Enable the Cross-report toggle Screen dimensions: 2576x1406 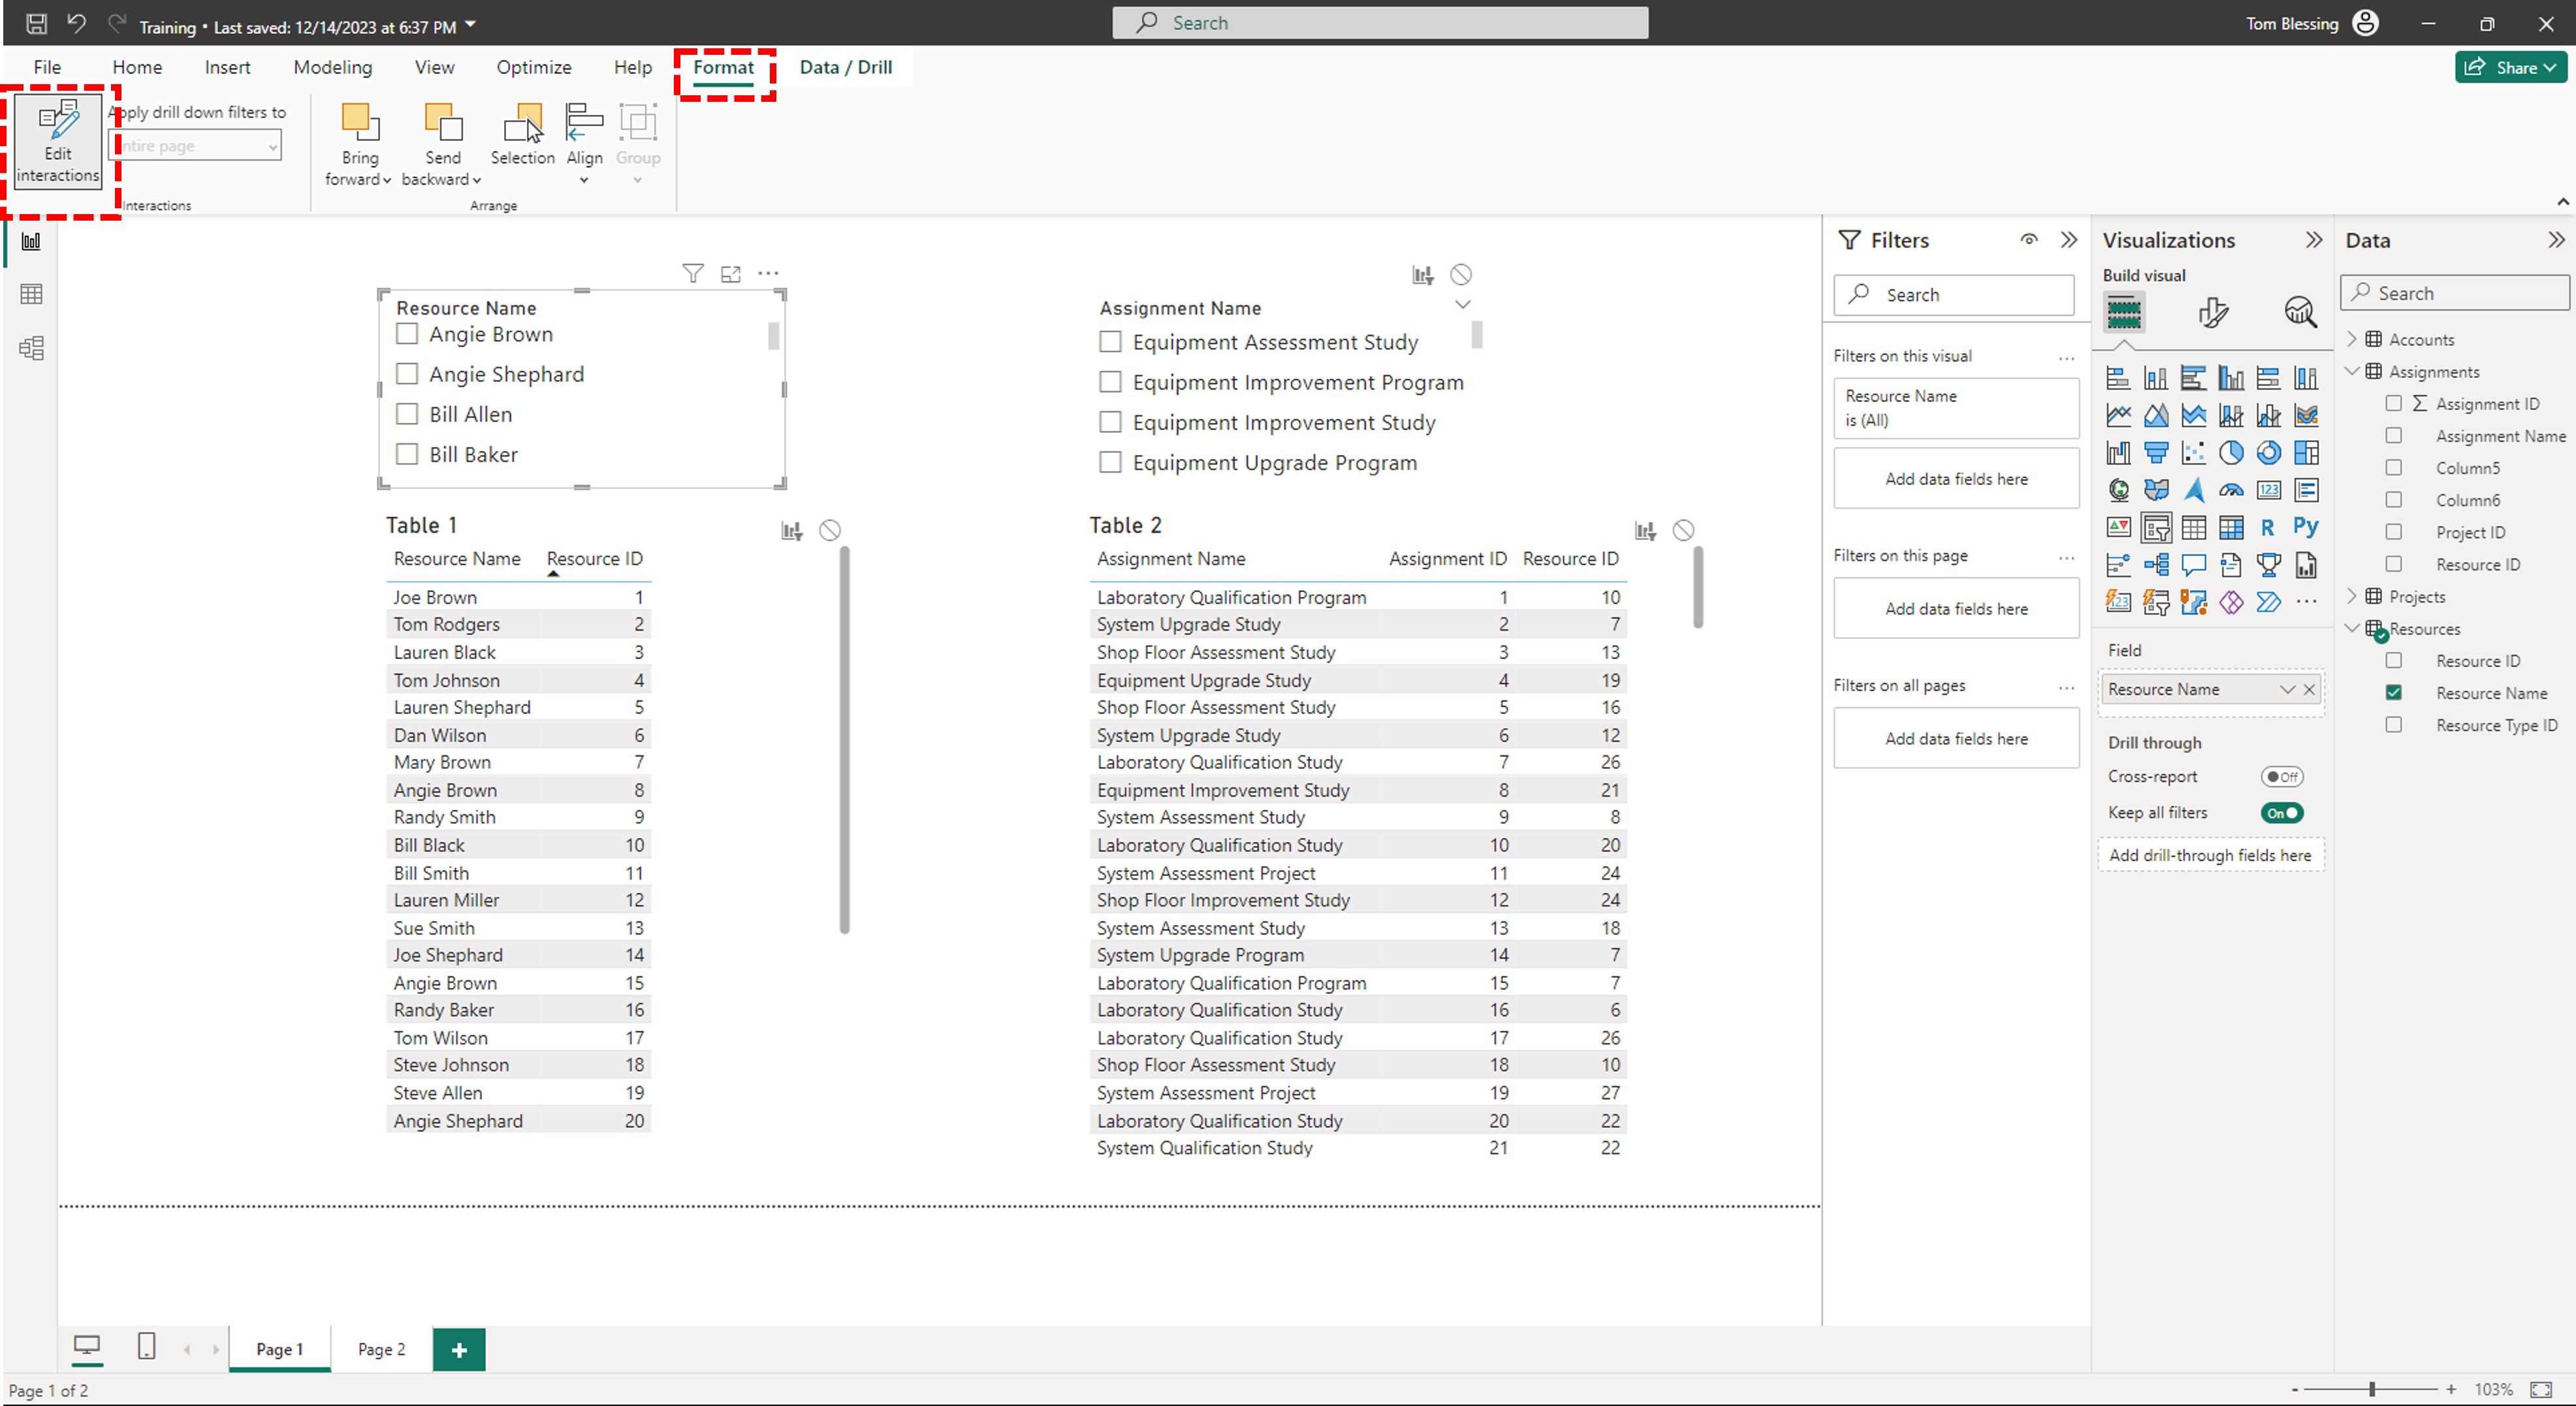coord(2282,777)
